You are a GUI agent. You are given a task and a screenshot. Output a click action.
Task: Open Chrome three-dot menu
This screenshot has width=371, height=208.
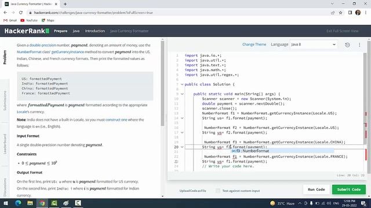coord(366,13)
